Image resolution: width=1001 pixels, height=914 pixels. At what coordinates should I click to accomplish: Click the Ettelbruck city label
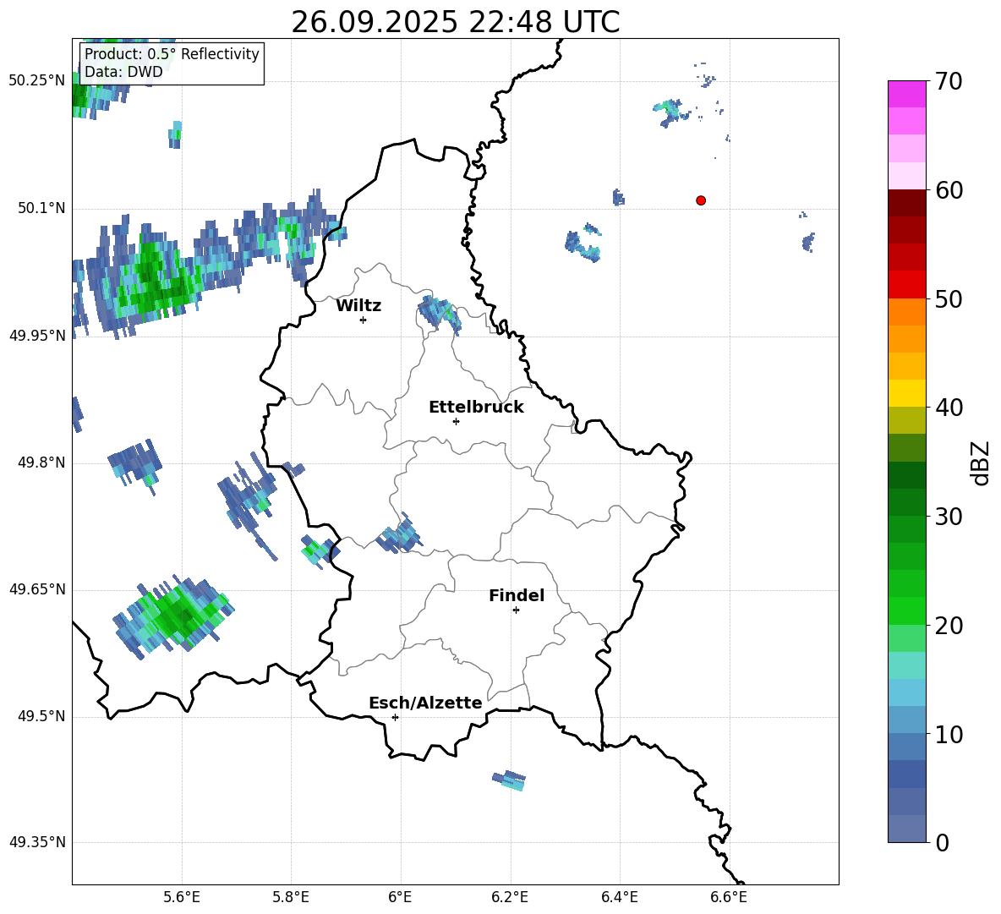click(x=476, y=408)
